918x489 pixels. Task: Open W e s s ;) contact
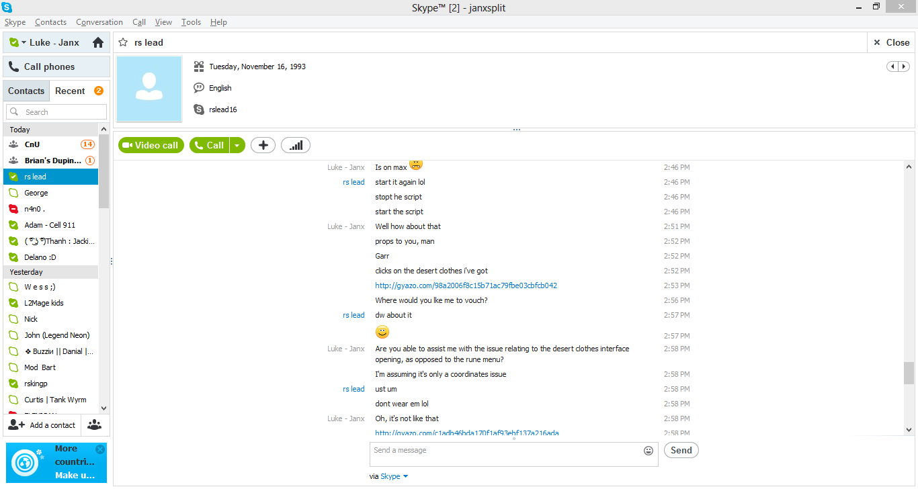pyautogui.click(x=51, y=287)
